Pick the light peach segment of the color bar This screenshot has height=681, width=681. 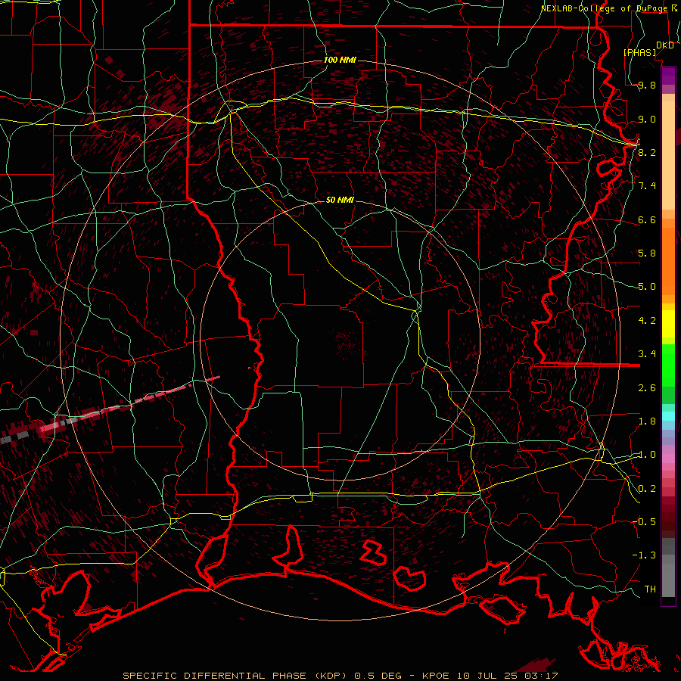click(668, 155)
